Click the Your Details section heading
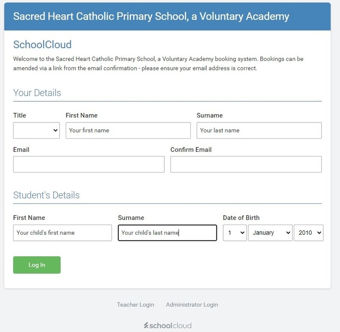Screen dimensions: 340x332 37,93
